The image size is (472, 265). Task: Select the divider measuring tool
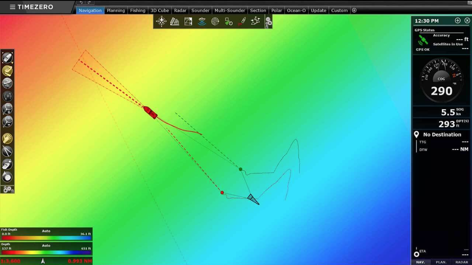pos(7,151)
